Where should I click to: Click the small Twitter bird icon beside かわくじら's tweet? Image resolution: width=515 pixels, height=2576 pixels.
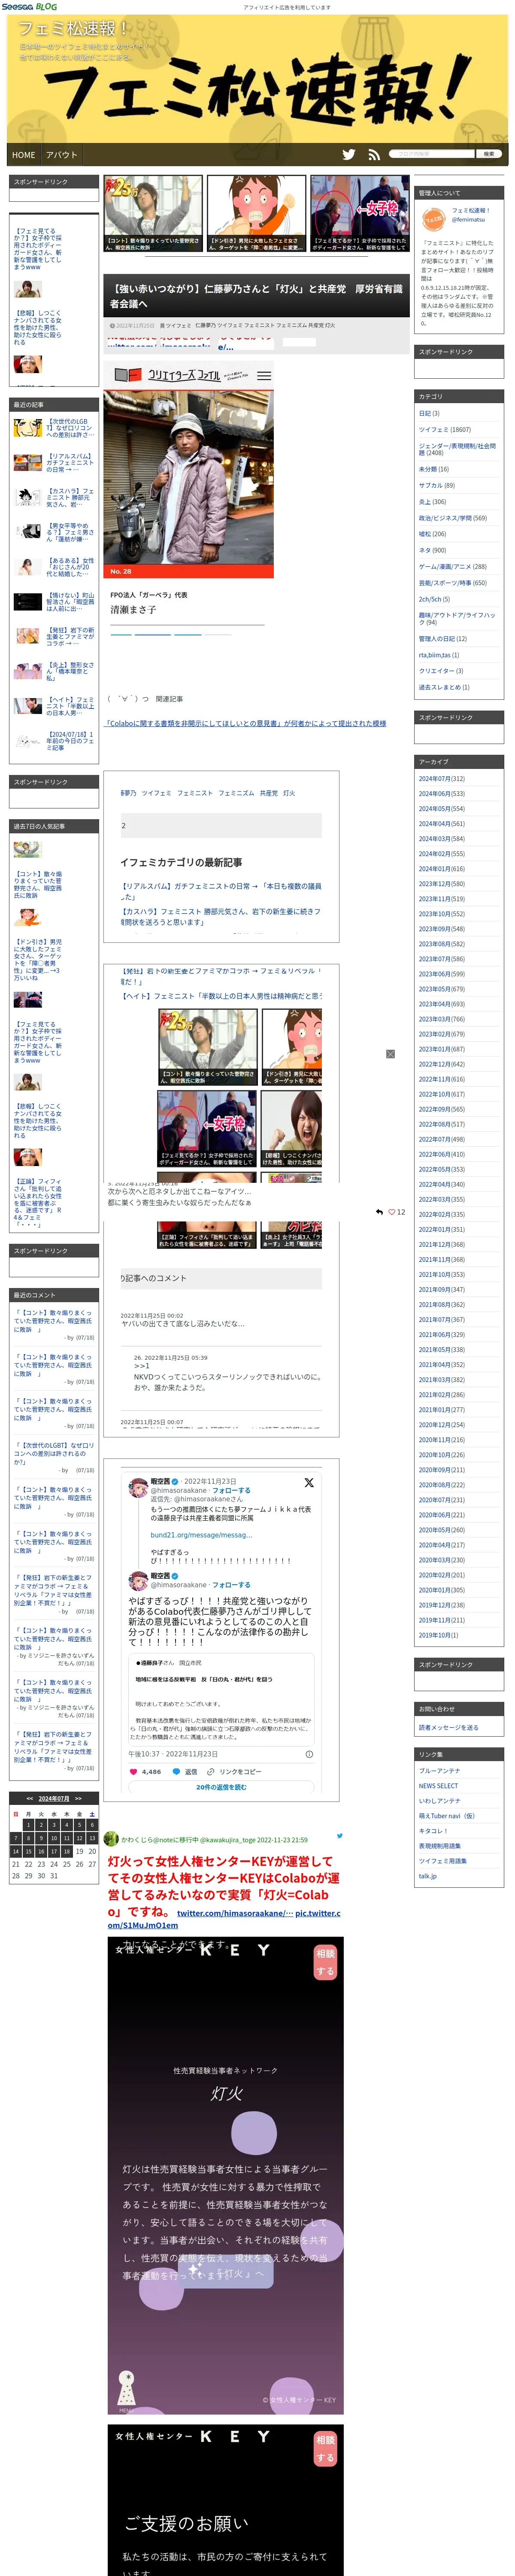[340, 1835]
